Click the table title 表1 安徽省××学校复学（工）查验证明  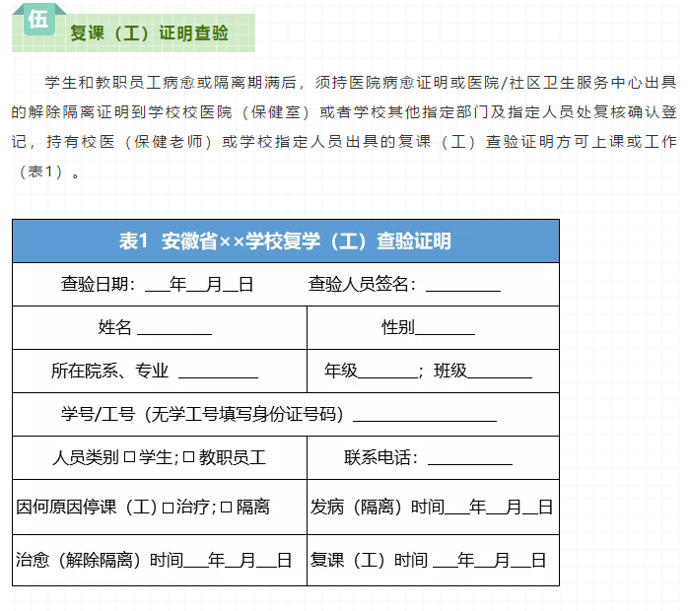click(x=285, y=241)
